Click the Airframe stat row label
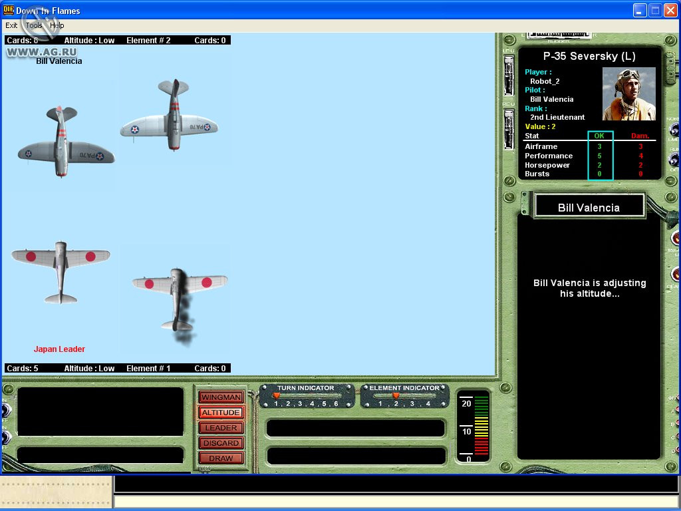This screenshot has width=681, height=511. [541, 146]
